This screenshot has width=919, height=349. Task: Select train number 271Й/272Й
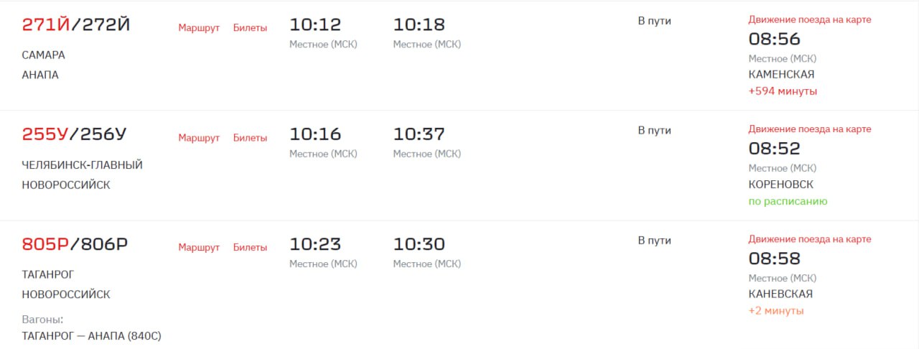point(76,25)
